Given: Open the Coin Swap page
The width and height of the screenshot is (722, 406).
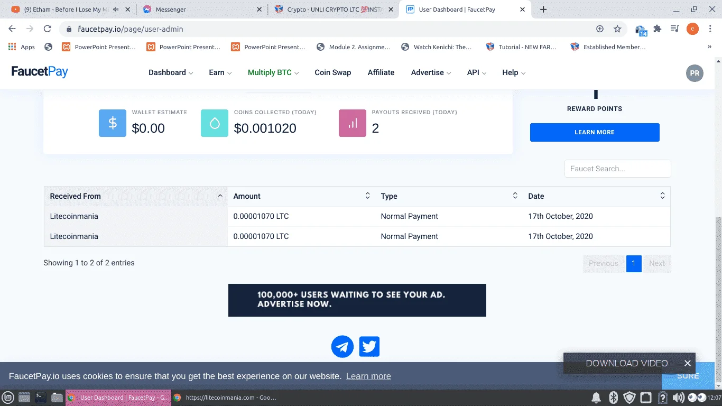Looking at the screenshot, I should point(333,72).
